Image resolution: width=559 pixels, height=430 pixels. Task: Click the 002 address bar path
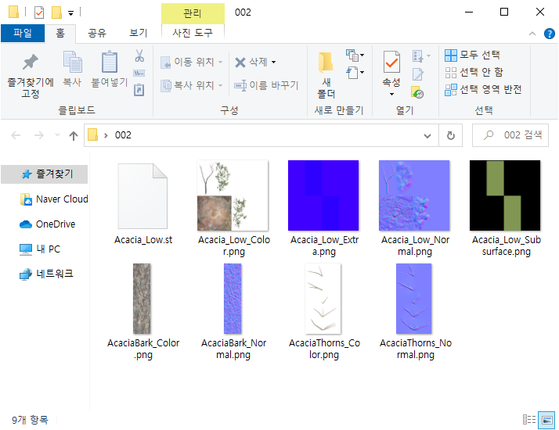coord(123,135)
